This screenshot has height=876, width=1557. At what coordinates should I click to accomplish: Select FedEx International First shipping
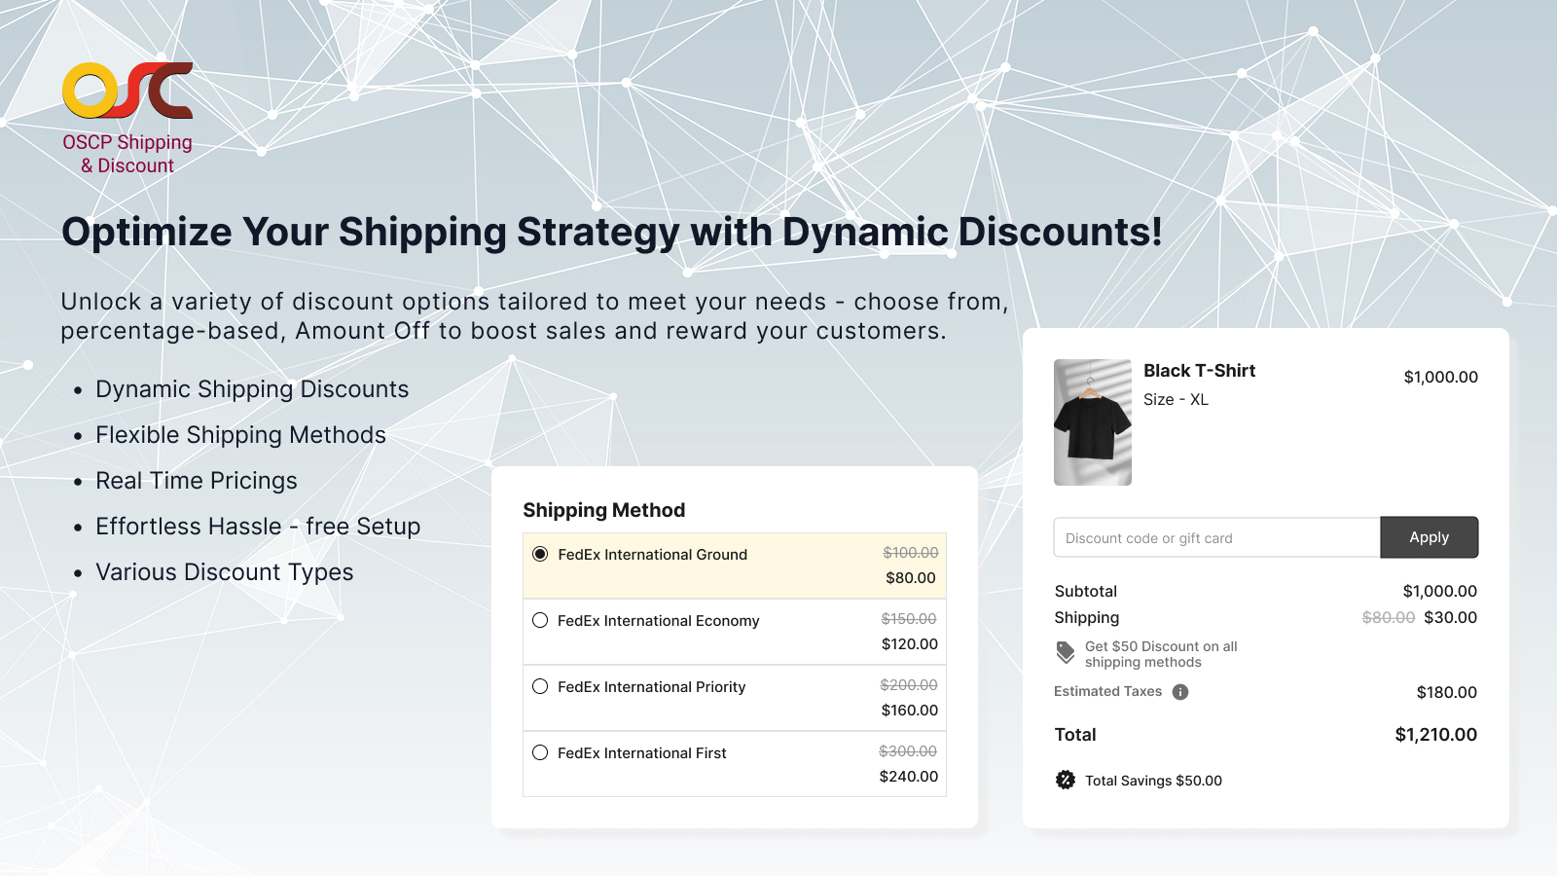point(541,752)
